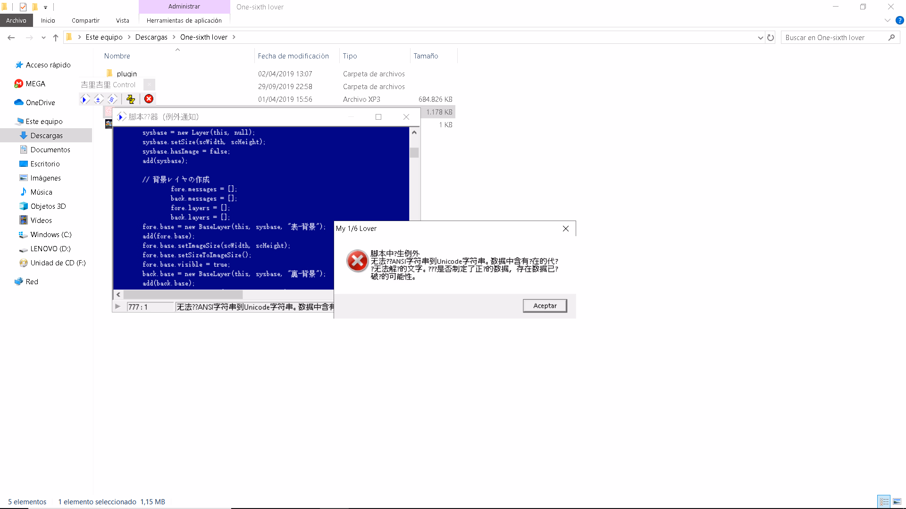Click the blue plus-minus diamond icon
The height and width of the screenshot is (509, 906).
98,99
